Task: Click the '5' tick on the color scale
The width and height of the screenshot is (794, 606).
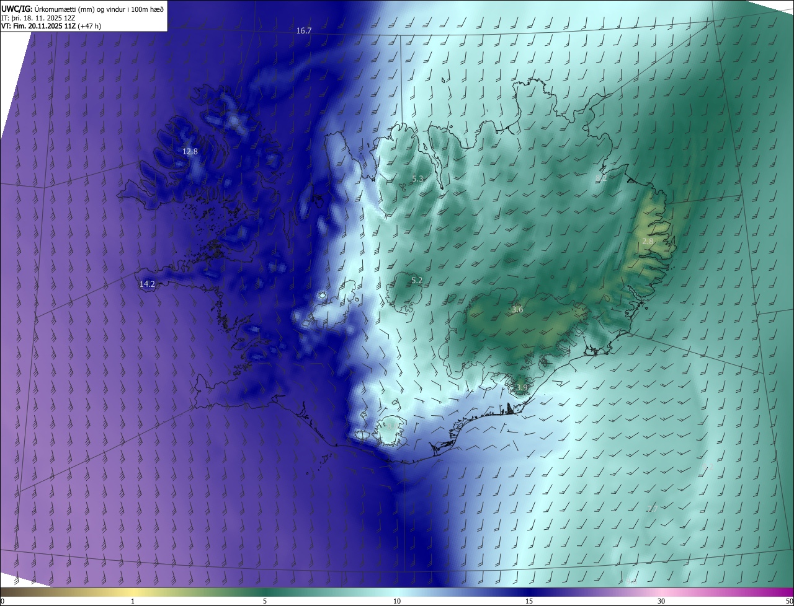Action: [x=265, y=601]
